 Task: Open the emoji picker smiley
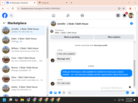coord(128,93)
